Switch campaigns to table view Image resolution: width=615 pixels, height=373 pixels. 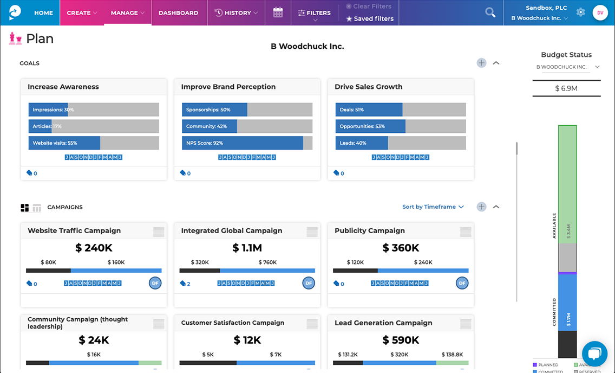pos(37,208)
